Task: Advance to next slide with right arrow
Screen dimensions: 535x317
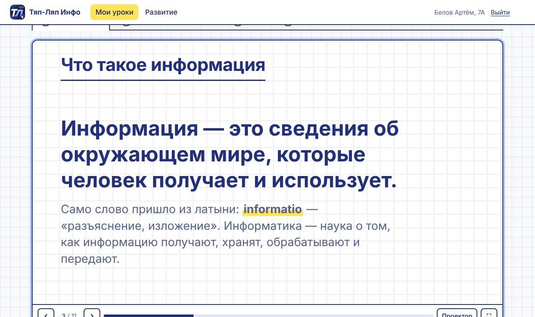Action: [92, 313]
